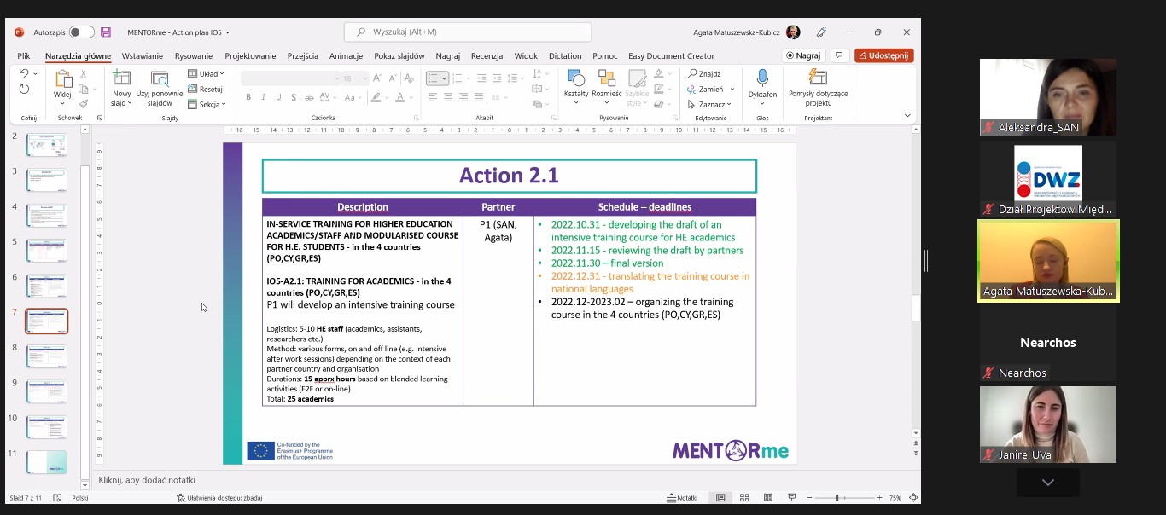Open the Wklej paste options arrow
Screen dimensions: 1166x515
(62, 104)
